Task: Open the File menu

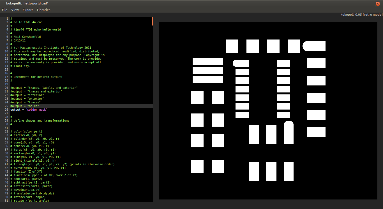Action: point(4,10)
